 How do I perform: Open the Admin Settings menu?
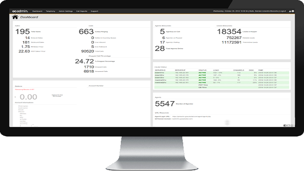point(66,11)
